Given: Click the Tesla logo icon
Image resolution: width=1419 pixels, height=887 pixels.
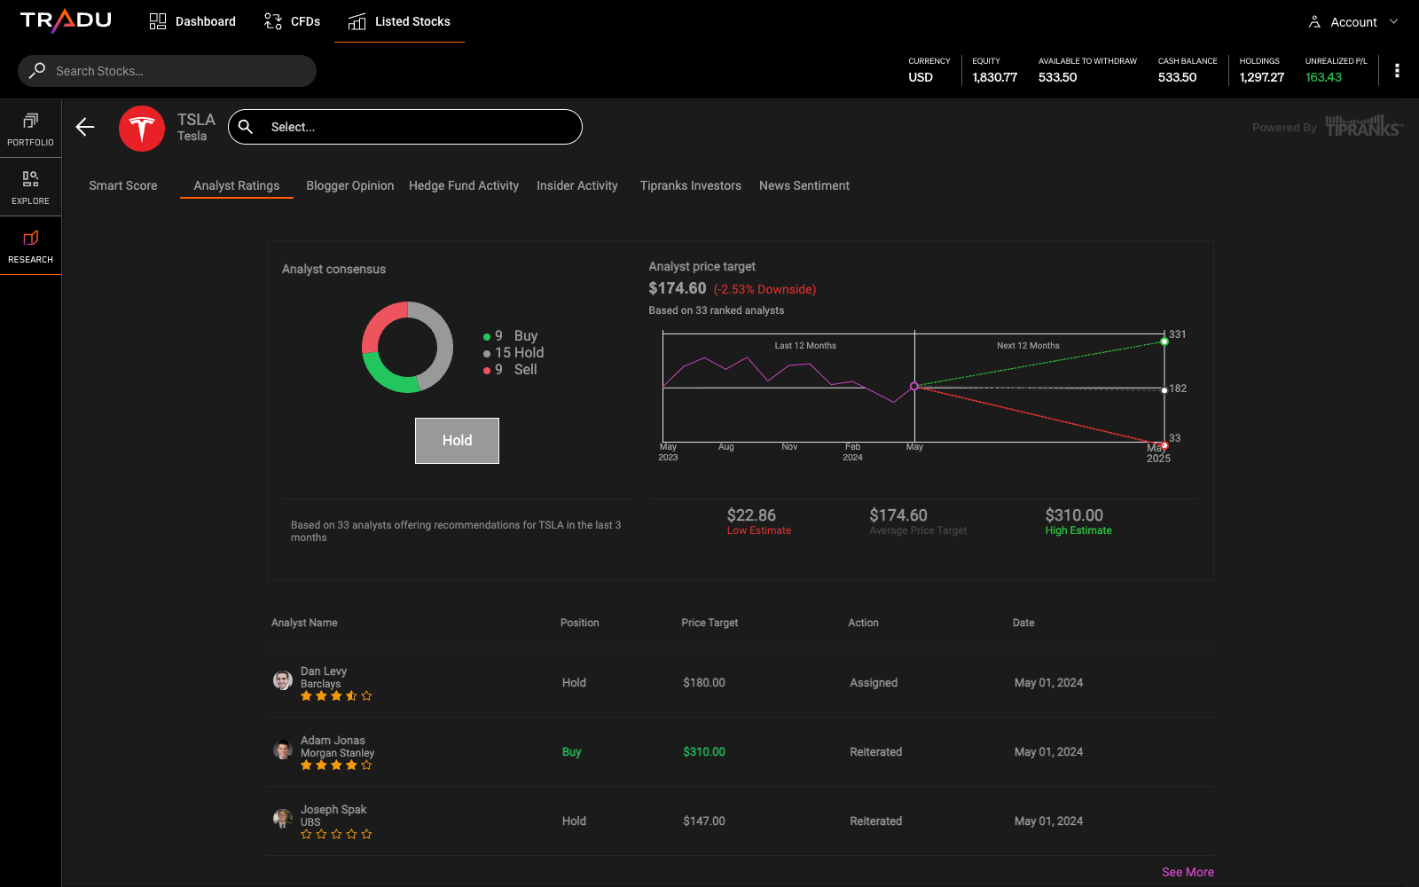Looking at the screenshot, I should point(142,129).
